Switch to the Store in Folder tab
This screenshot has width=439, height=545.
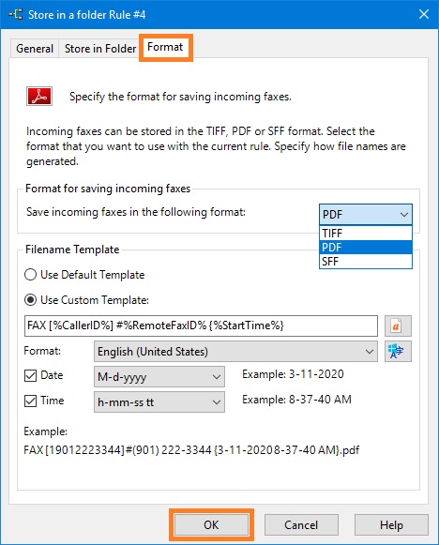pos(100,49)
